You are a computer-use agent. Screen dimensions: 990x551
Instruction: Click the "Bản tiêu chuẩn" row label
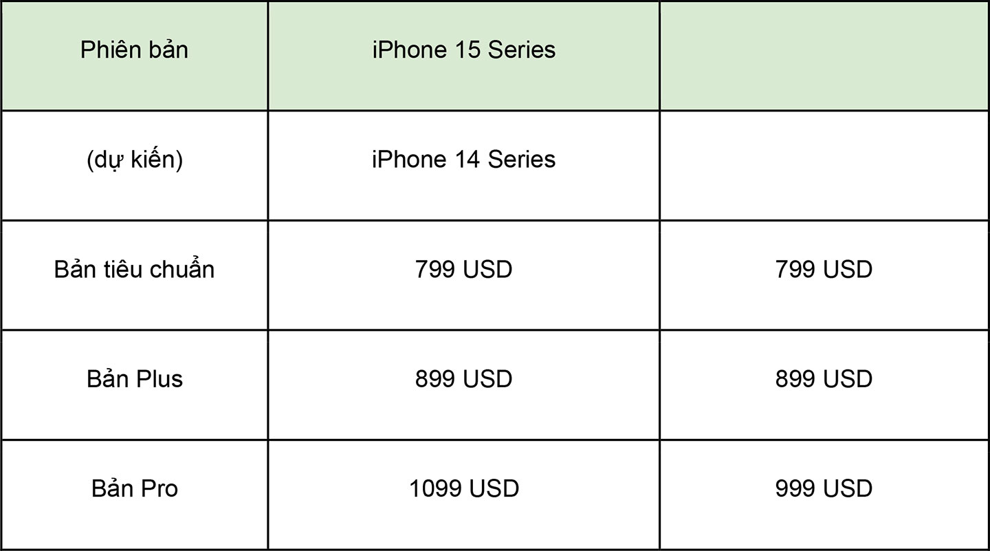pyautogui.click(x=134, y=269)
